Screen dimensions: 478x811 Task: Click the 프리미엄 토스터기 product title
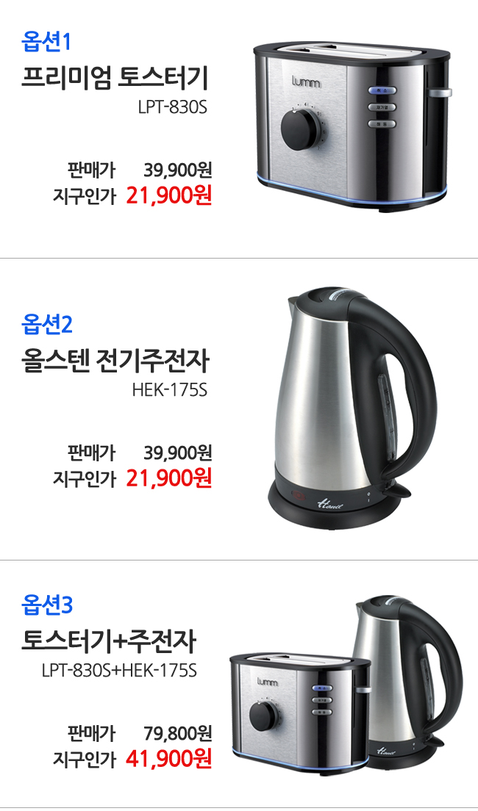[115, 78]
